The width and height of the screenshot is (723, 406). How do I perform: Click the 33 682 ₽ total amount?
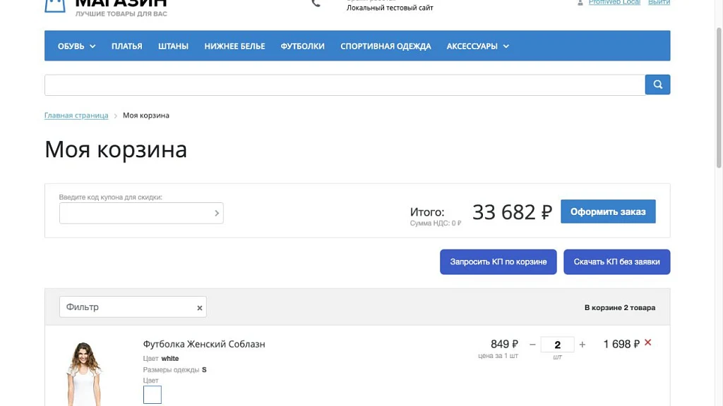click(x=512, y=212)
